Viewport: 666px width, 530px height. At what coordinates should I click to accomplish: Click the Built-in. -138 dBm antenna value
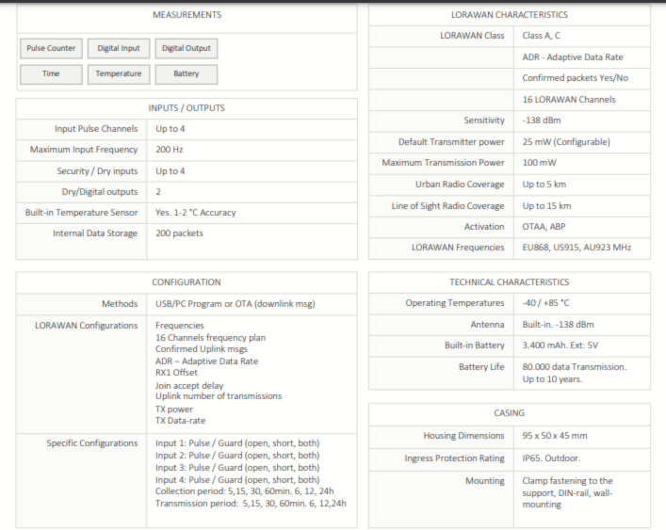click(x=558, y=325)
